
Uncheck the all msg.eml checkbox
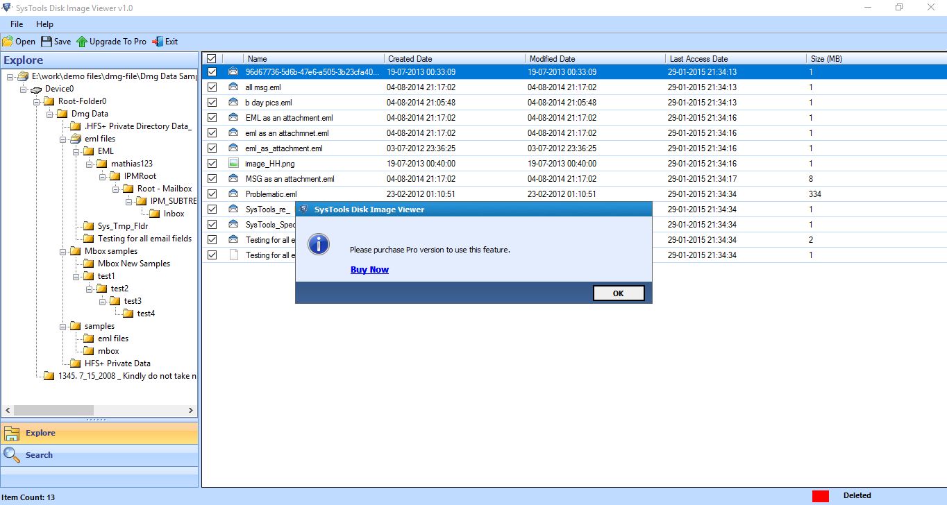tap(212, 87)
